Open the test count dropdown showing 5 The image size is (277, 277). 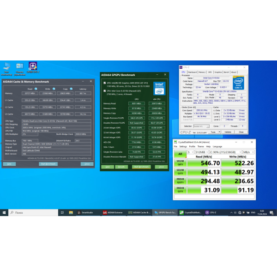pos(191,152)
